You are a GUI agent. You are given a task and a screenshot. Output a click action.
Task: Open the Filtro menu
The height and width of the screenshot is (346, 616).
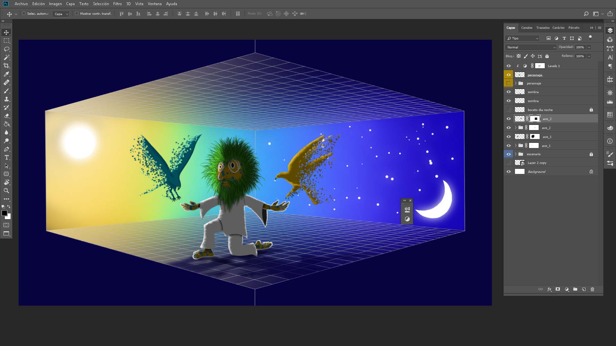coord(117,4)
